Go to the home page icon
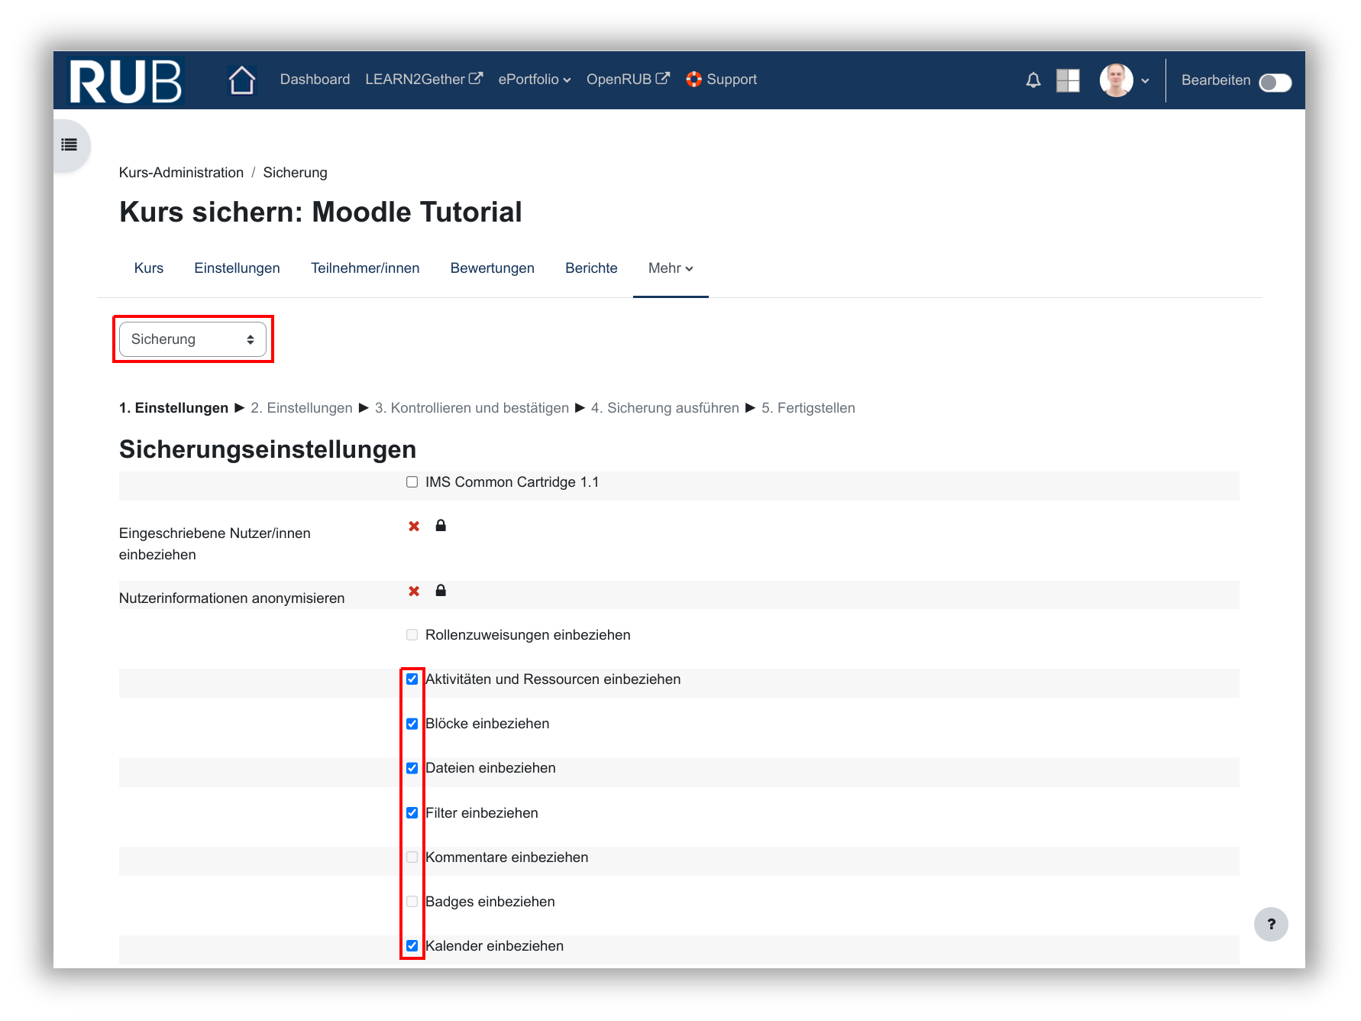This screenshot has height=1021, width=1361. (x=241, y=80)
